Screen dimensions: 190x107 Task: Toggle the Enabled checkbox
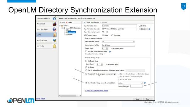click(140, 26)
